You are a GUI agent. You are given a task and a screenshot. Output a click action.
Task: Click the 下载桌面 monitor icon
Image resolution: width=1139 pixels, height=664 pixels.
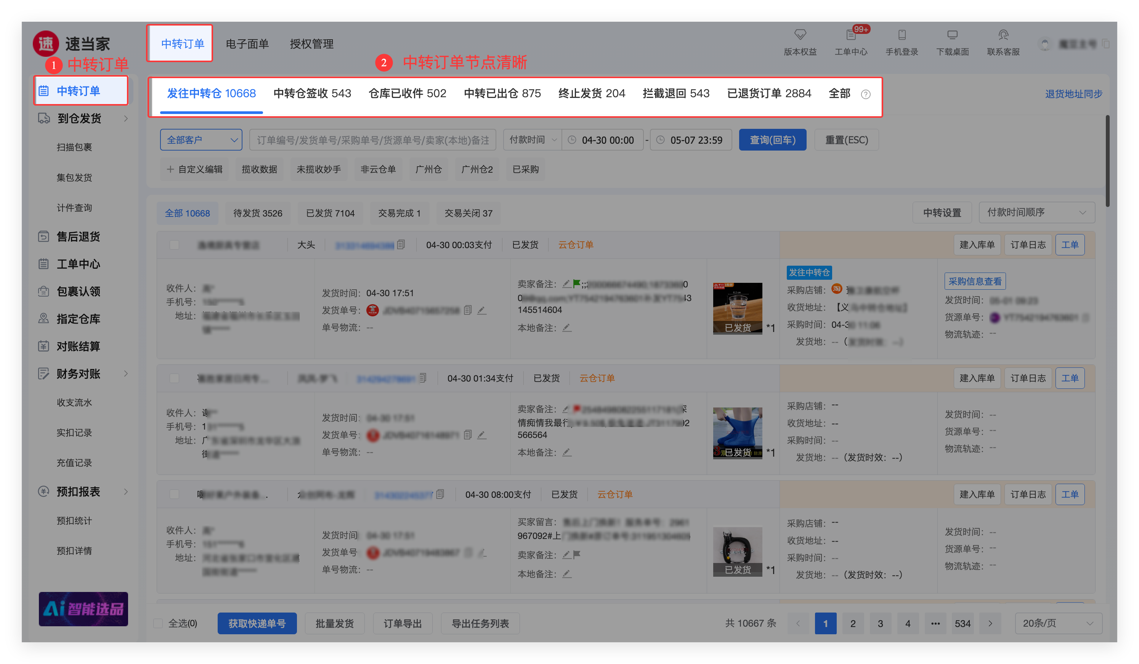click(x=952, y=35)
